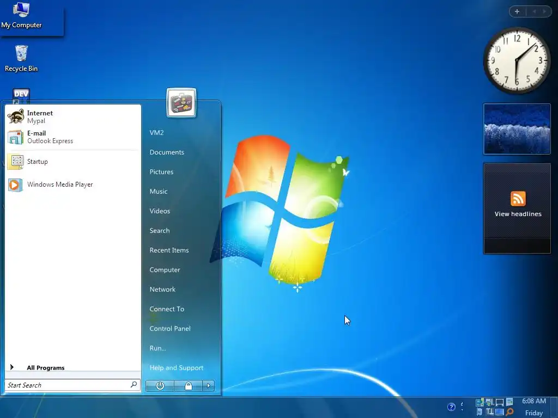Open Network from Start menu

[162, 290]
